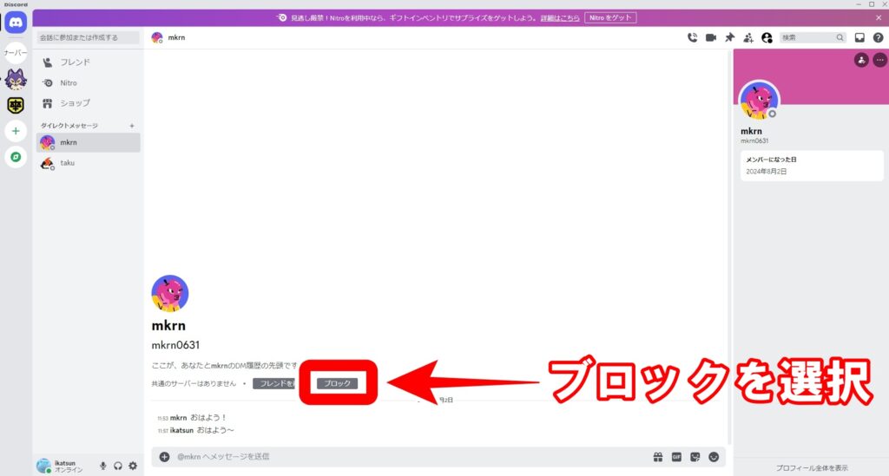Image resolution: width=889 pixels, height=476 pixels.
Task: Click the mkrn username on the おはよう！ message
Action: point(178,418)
